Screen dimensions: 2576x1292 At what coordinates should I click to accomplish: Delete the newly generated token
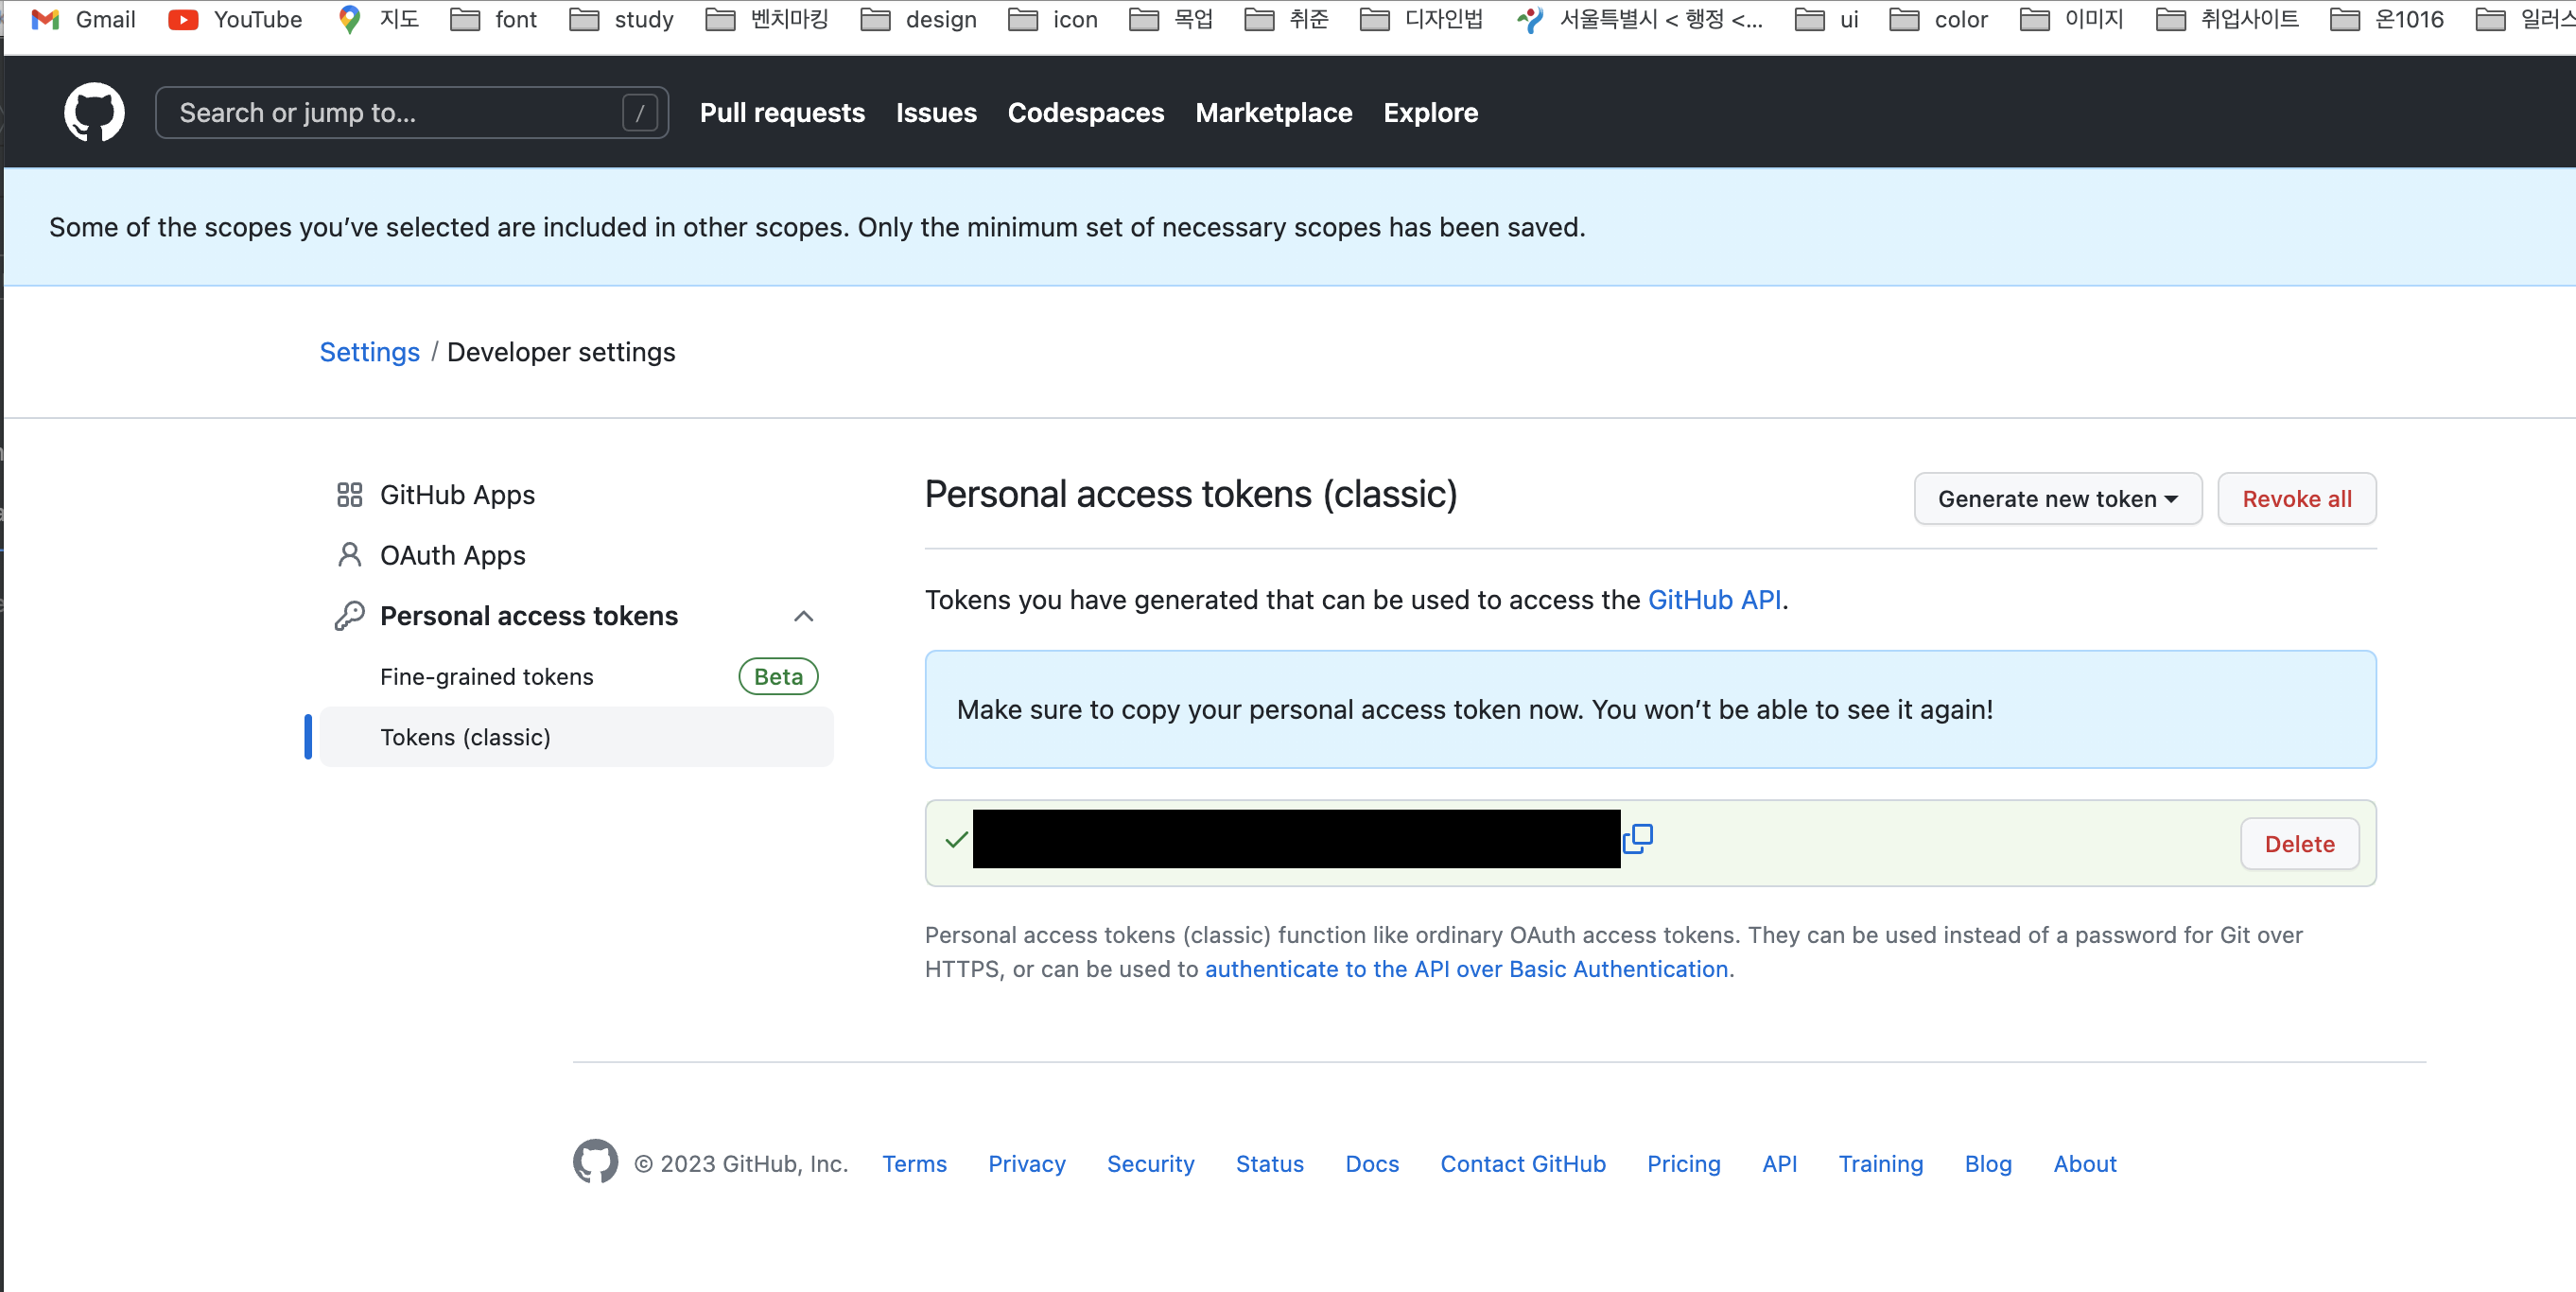pyautogui.click(x=2300, y=843)
